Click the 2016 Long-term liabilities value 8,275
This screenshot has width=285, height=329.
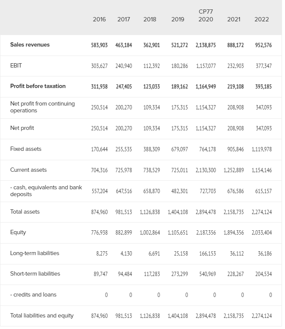[102, 253]
